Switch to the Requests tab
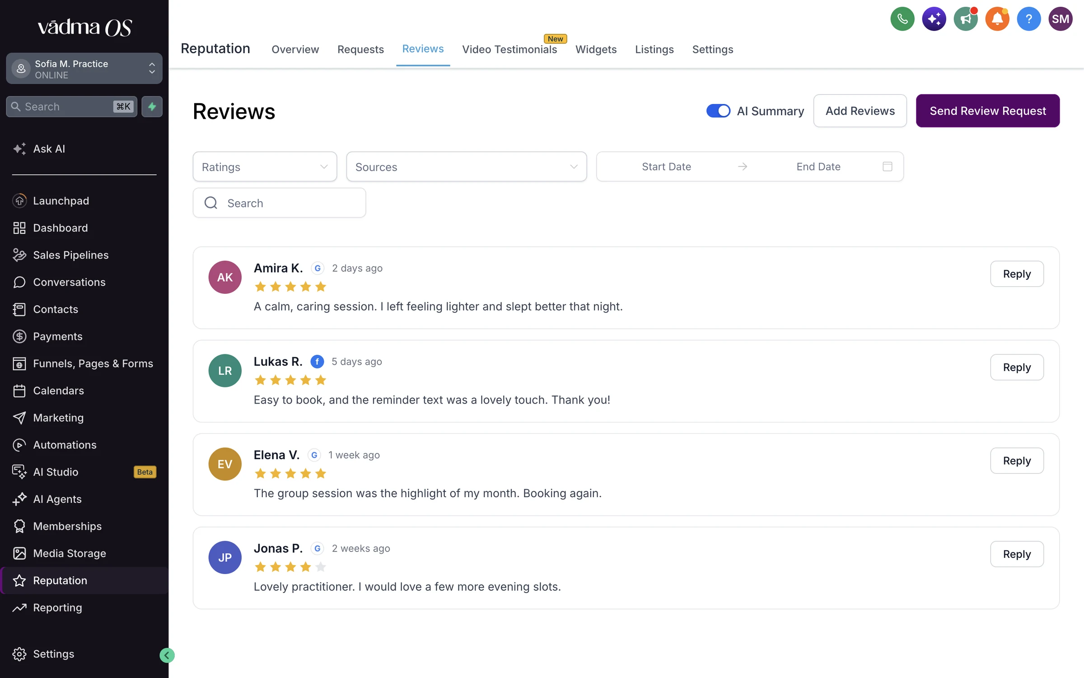This screenshot has height=678, width=1084. (360, 49)
